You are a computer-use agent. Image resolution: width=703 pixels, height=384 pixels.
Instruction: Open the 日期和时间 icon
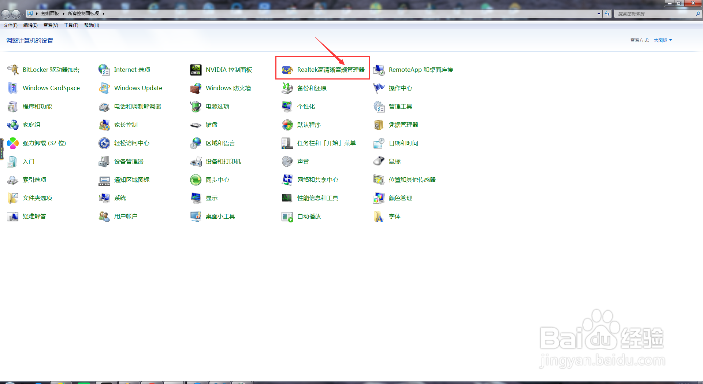tap(379, 143)
